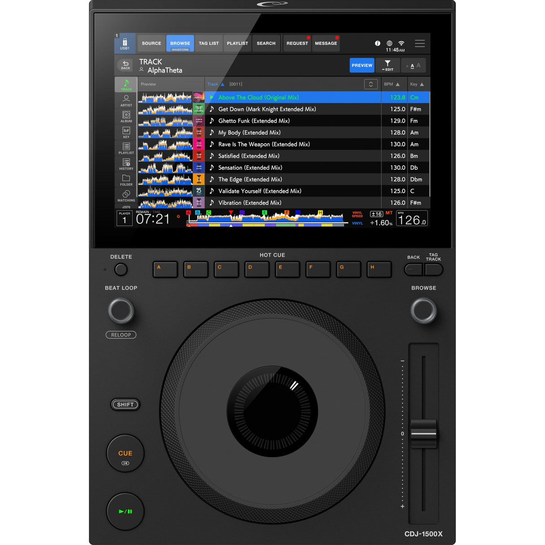The image size is (545, 545).
Task: Select HISTORY category in sidebar
Action: pyautogui.click(x=126, y=164)
